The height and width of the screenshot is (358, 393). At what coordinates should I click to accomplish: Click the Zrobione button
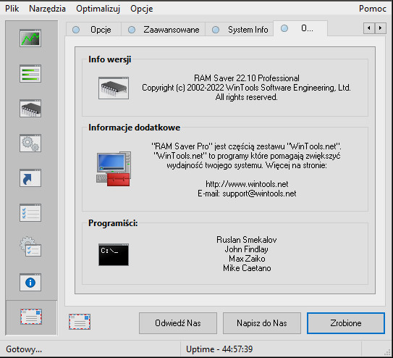click(346, 323)
